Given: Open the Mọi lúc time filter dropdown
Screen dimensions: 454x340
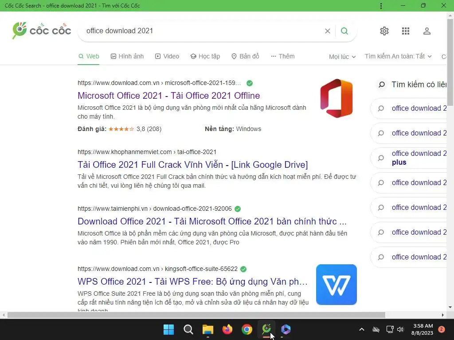Looking at the screenshot, I should click(x=342, y=57).
